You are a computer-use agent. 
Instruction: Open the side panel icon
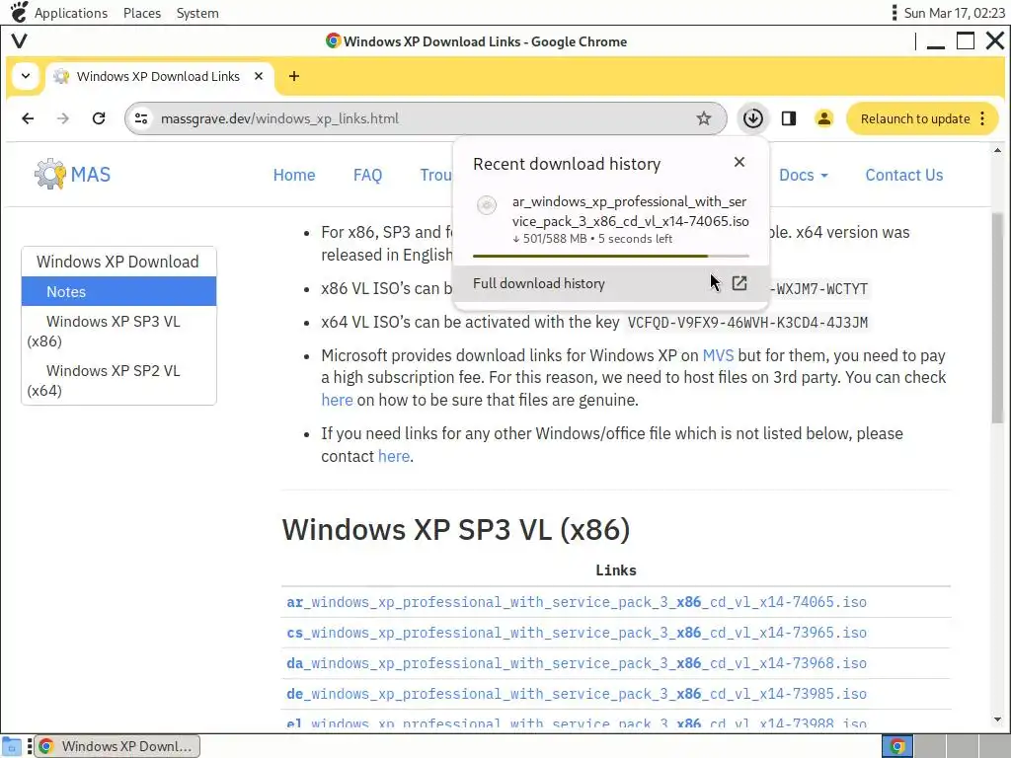[x=789, y=118]
